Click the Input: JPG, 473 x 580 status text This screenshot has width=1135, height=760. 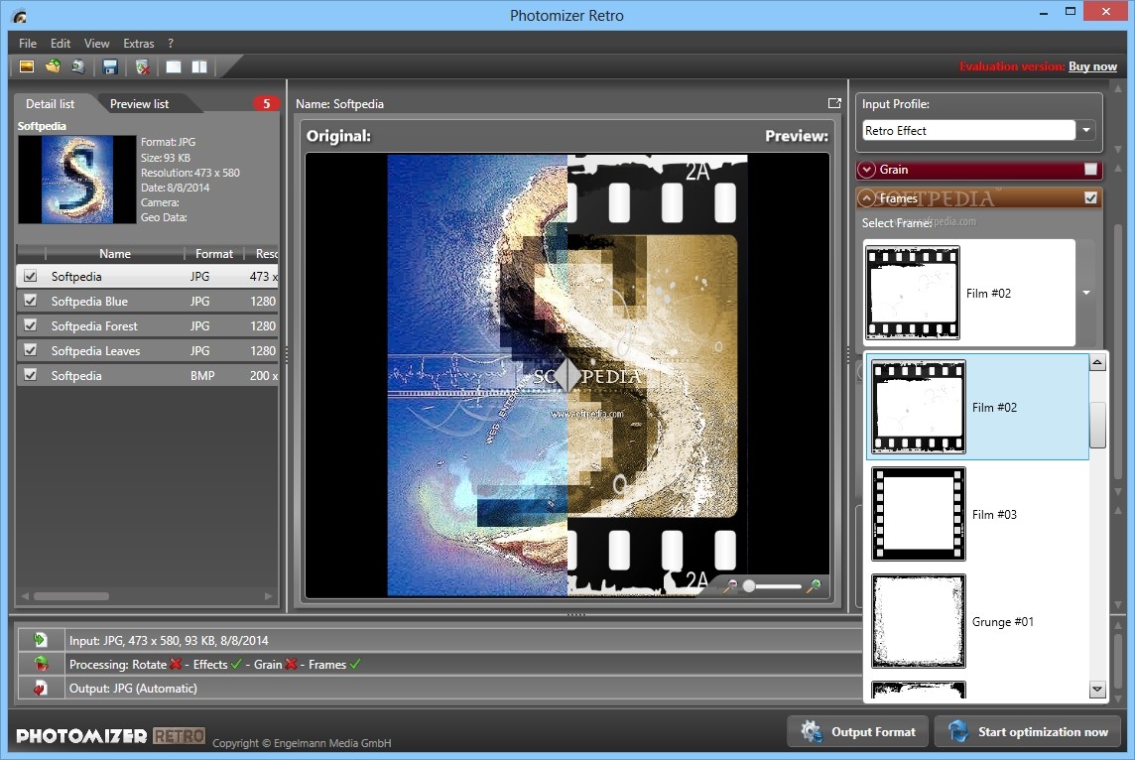click(x=169, y=640)
